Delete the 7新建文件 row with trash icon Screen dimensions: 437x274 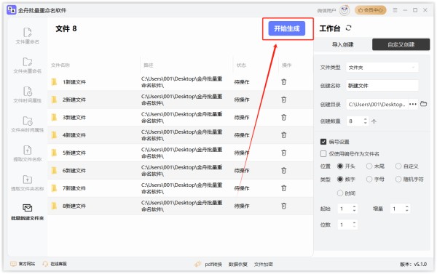tap(284, 188)
